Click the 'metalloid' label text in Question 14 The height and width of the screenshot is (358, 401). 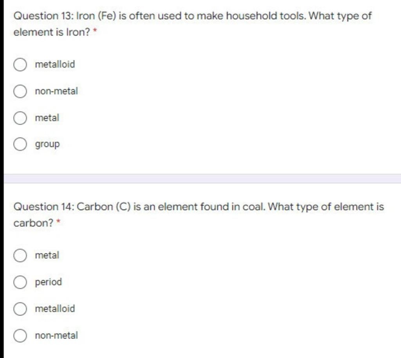(55, 309)
